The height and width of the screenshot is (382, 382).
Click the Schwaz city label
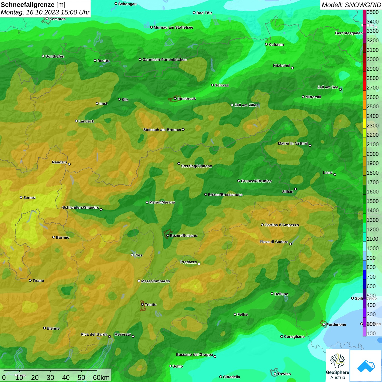222,85
